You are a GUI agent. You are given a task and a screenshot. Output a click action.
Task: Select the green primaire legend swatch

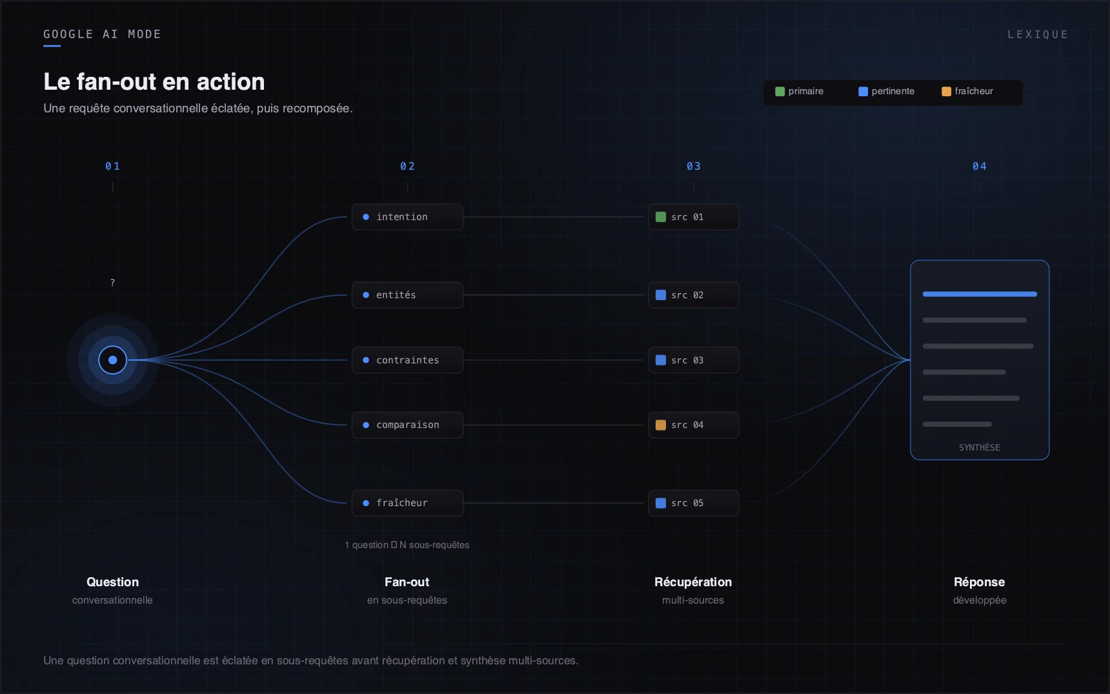click(780, 92)
